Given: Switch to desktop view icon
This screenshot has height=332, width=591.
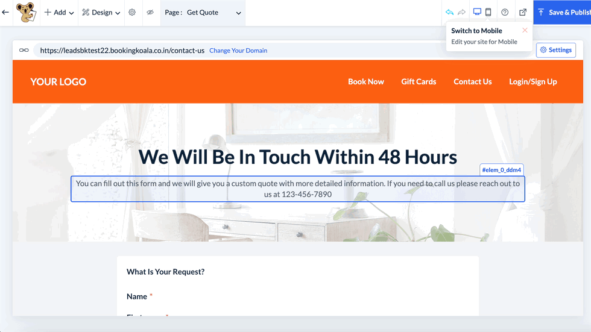Looking at the screenshot, I should tap(477, 12).
